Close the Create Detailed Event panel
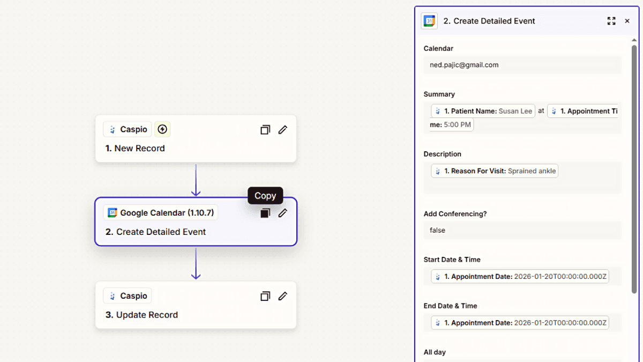Viewport: 643px width, 362px height. pos(627,21)
